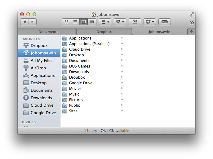This screenshot has width=213, height=159.
Task: Click the Music folder icon
Action: click(x=65, y=94)
